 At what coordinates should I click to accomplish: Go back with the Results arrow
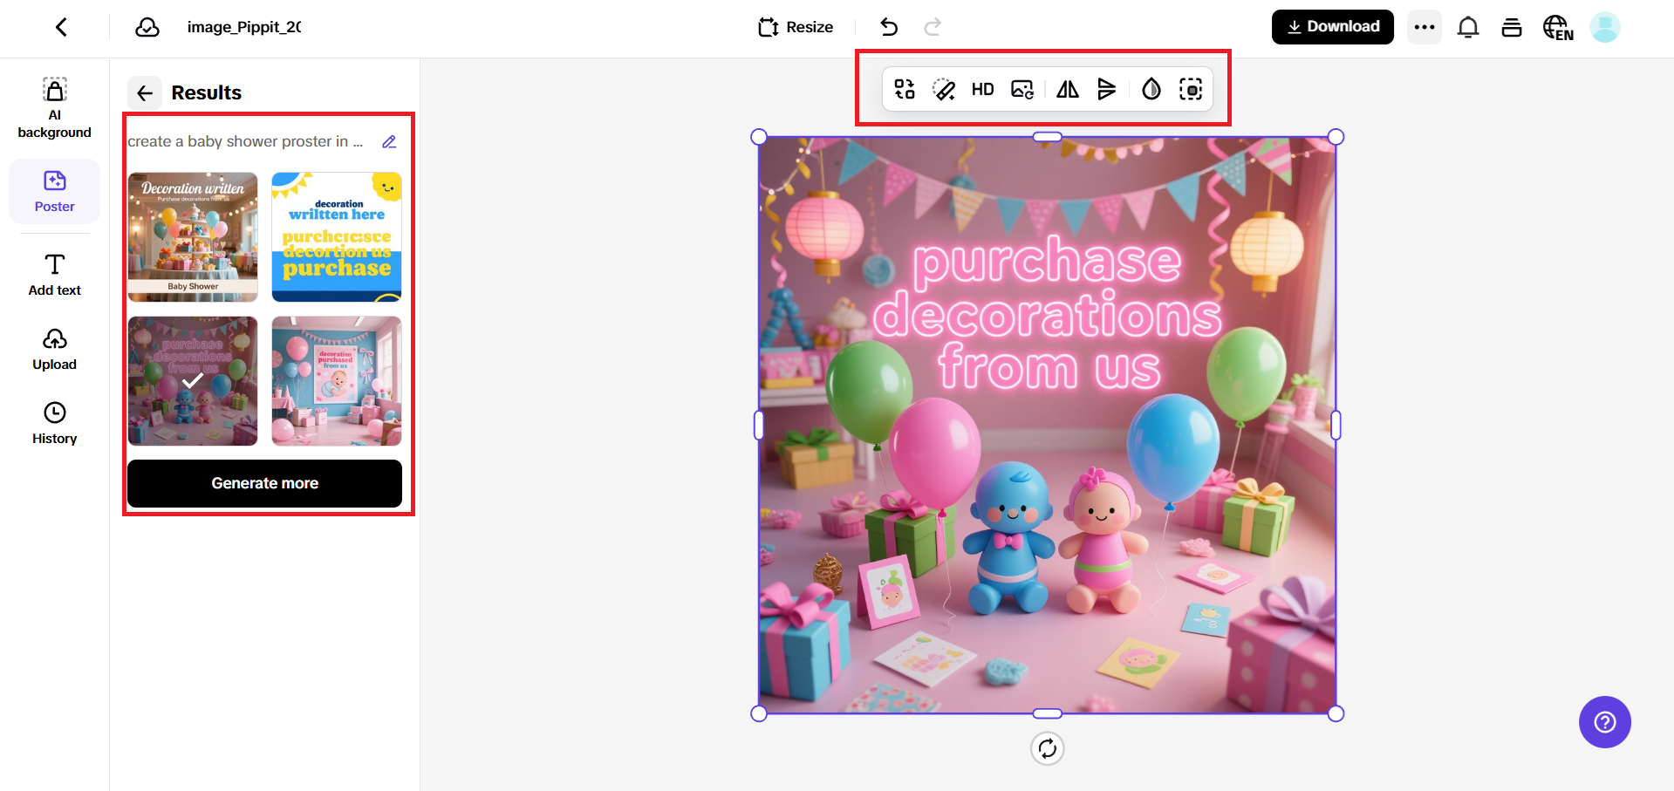point(145,92)
